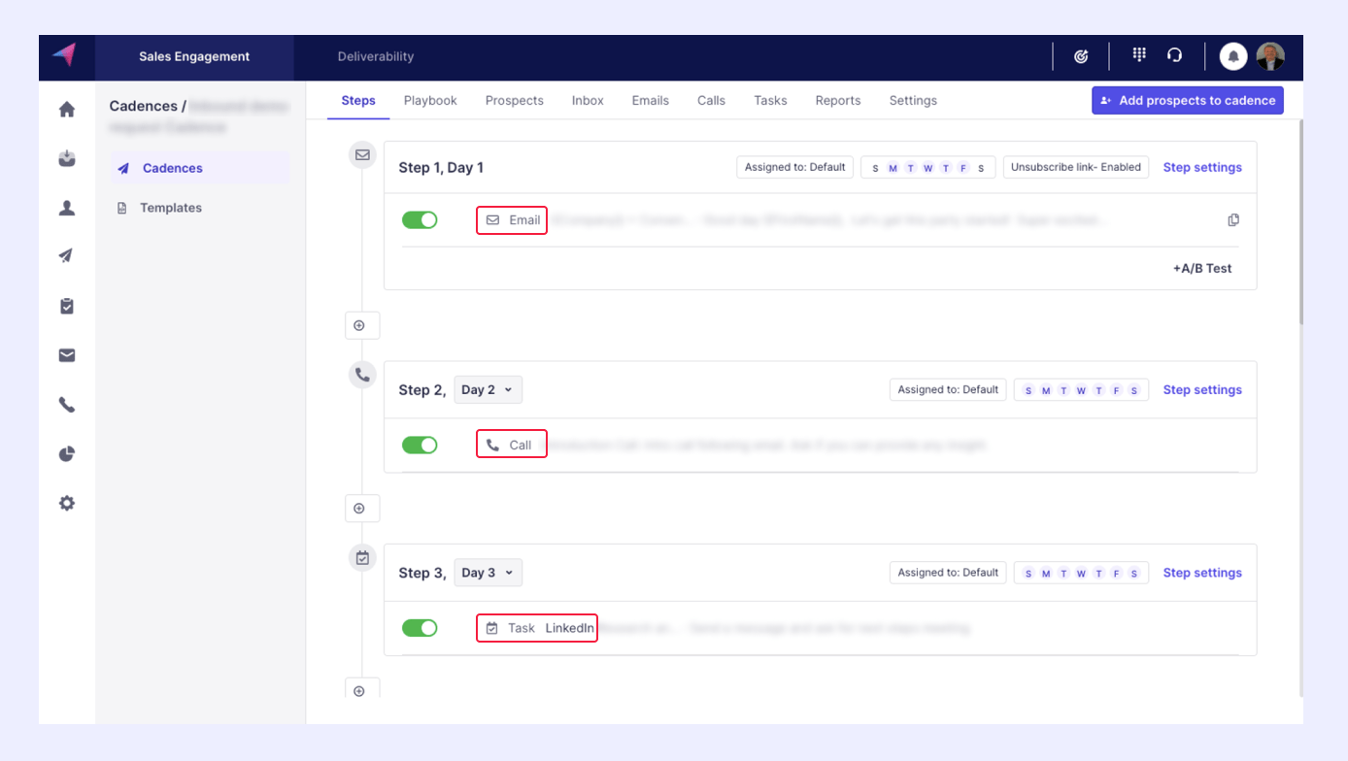Screen dimensions: 1348x761
Task: Go to the Deliverability tab
Action: tap(376, 56)
